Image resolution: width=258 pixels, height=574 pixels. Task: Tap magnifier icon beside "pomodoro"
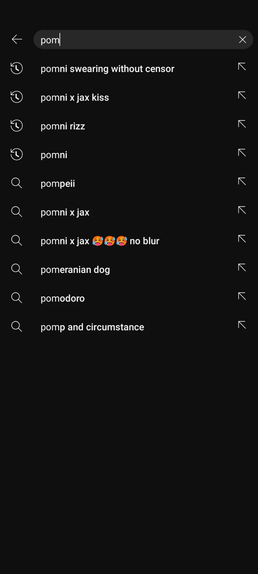(17, 298)
